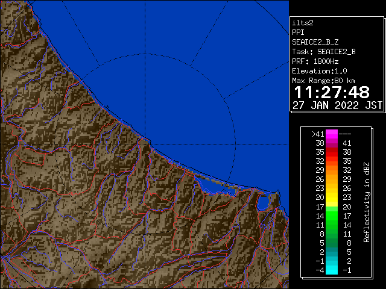
Task: Click the 11:27:48 timestamp
Action: [332, 92]
